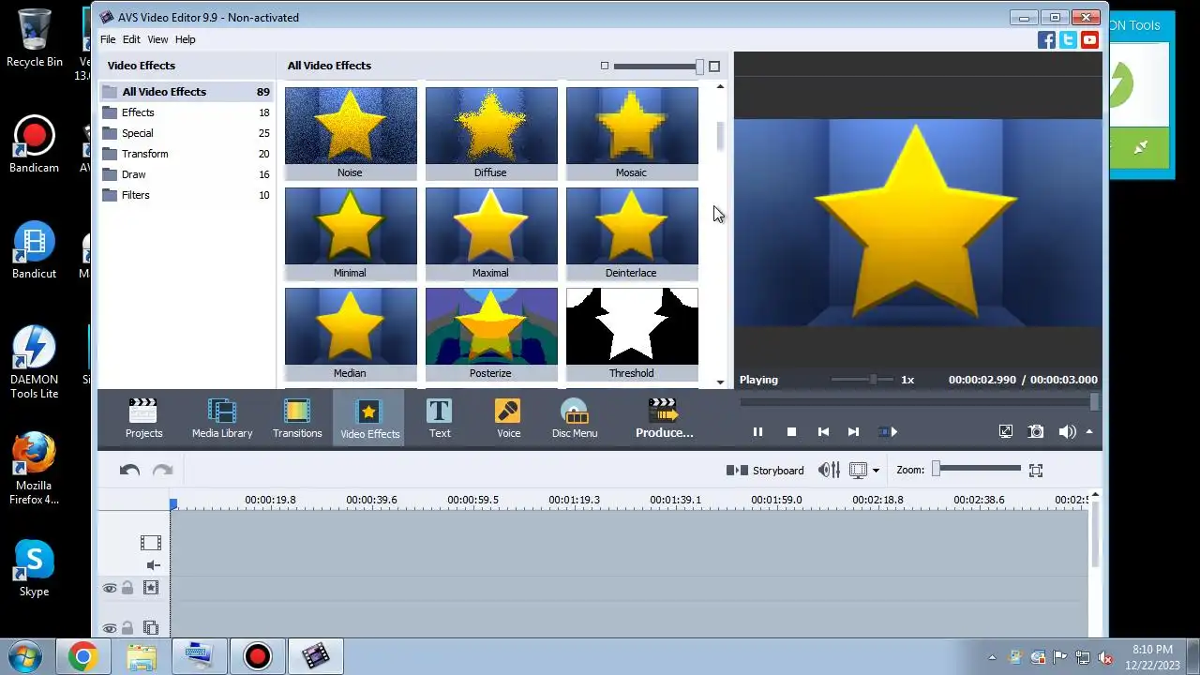The image size is (1200, 675).
Task: Click the video overlay track icon
Action: tap(150, 628)
